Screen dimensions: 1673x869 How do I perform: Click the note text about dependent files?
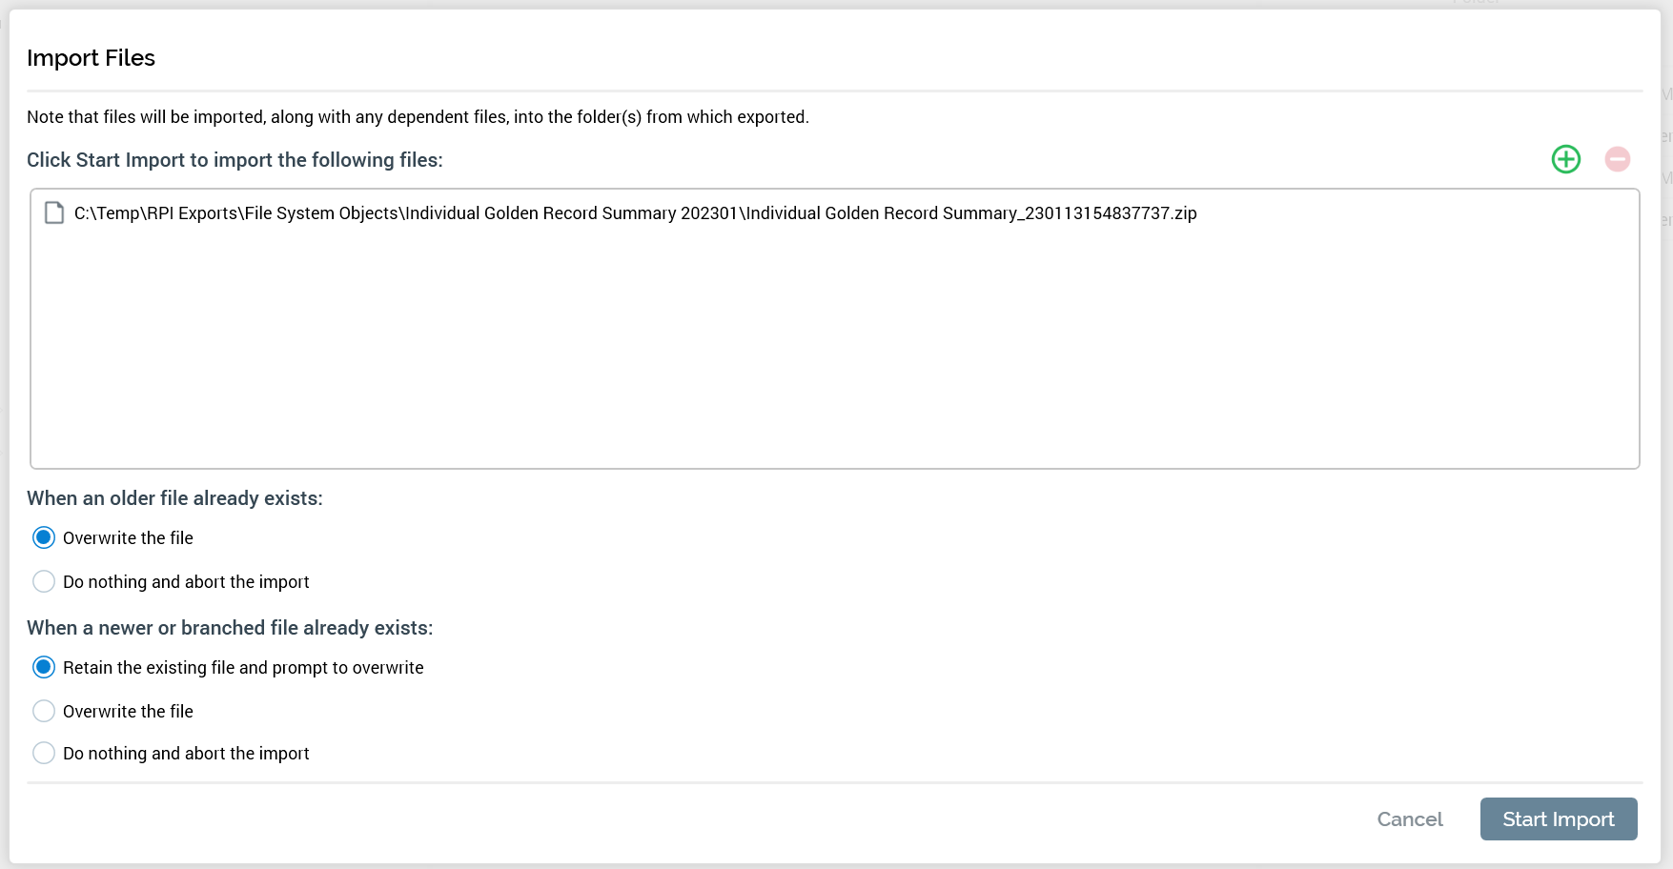tap(418, 117)
